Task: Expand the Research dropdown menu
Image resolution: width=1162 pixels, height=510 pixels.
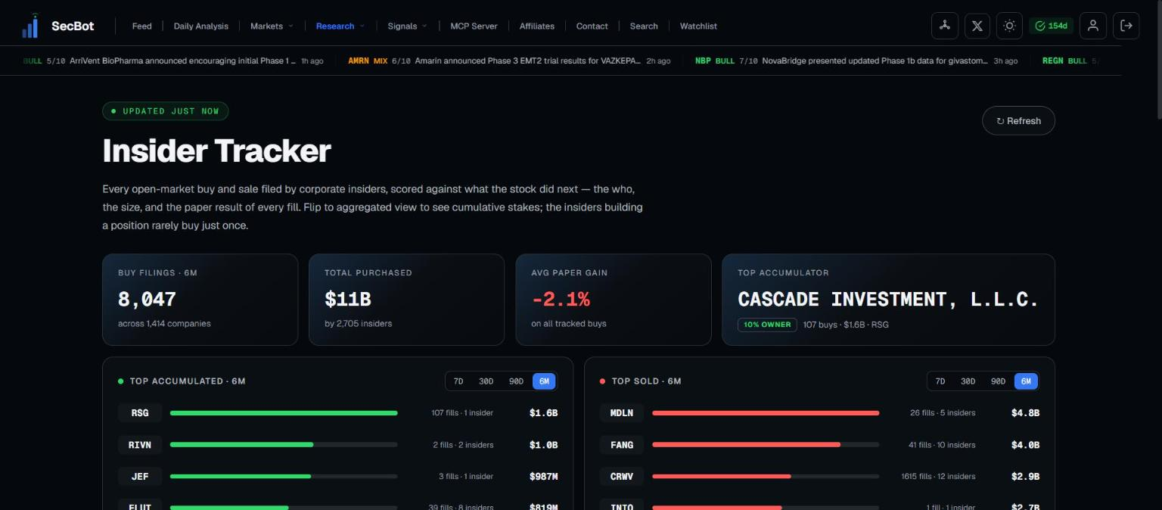Action: point(340,26)
